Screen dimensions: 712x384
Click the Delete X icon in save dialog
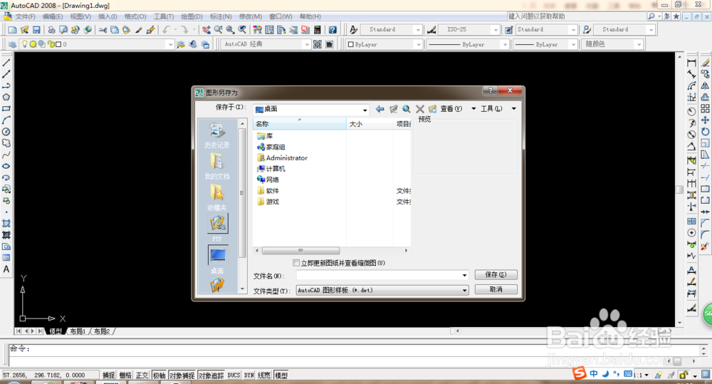click(419, 108)
